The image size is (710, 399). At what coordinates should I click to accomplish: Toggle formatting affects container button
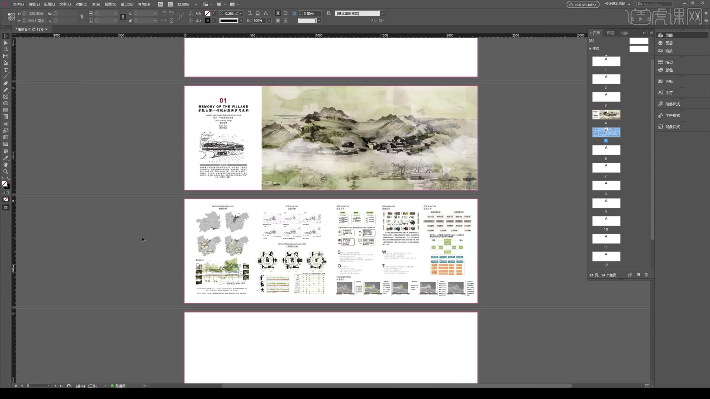(4, 193)
